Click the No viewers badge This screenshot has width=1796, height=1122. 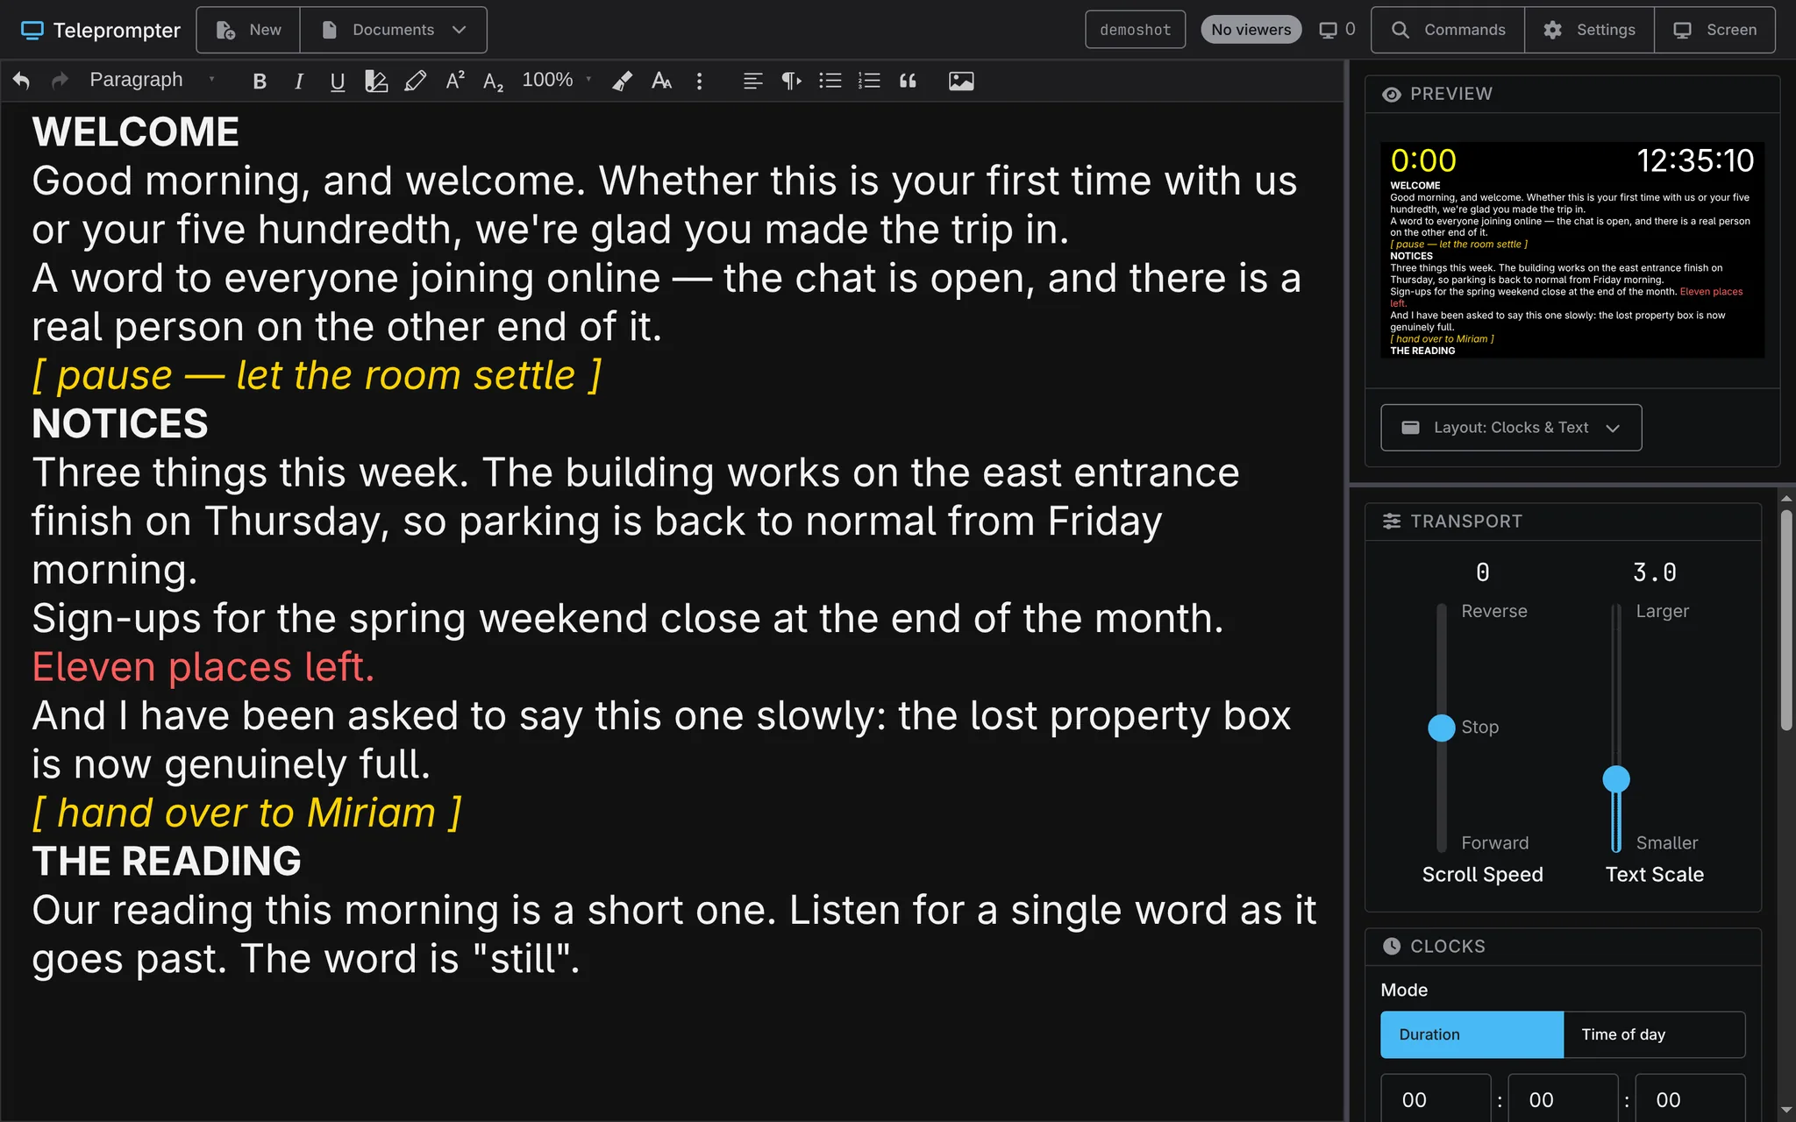click(x=1251, y=30)
